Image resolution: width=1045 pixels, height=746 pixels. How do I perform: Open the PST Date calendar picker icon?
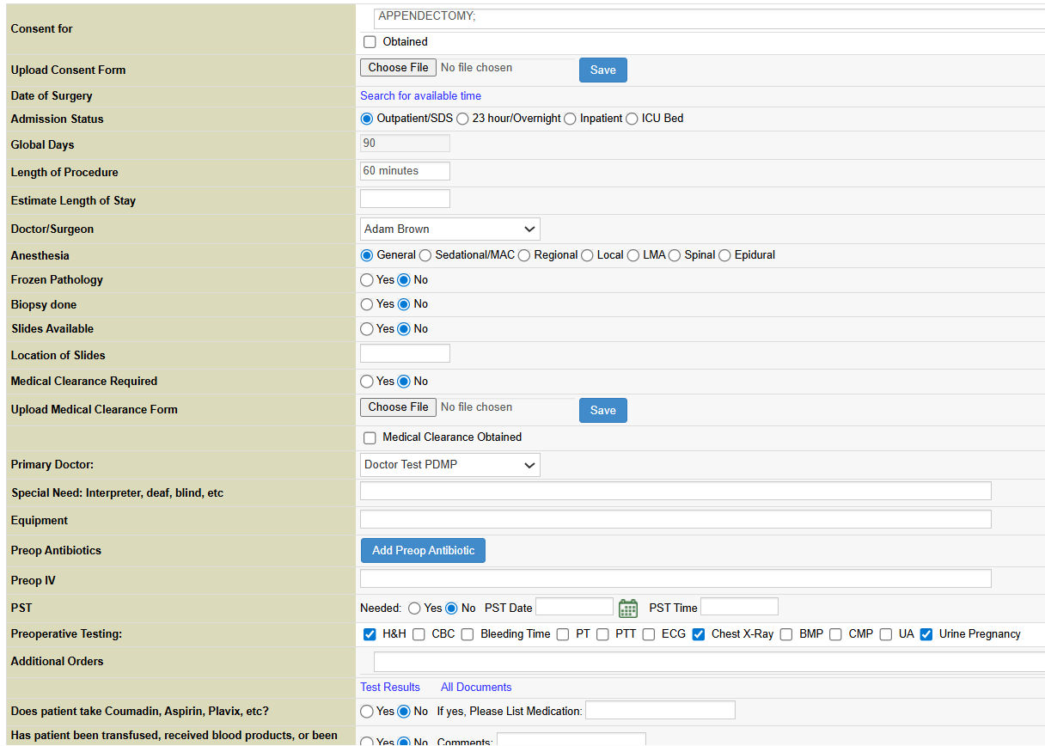(x=628, y=608)
